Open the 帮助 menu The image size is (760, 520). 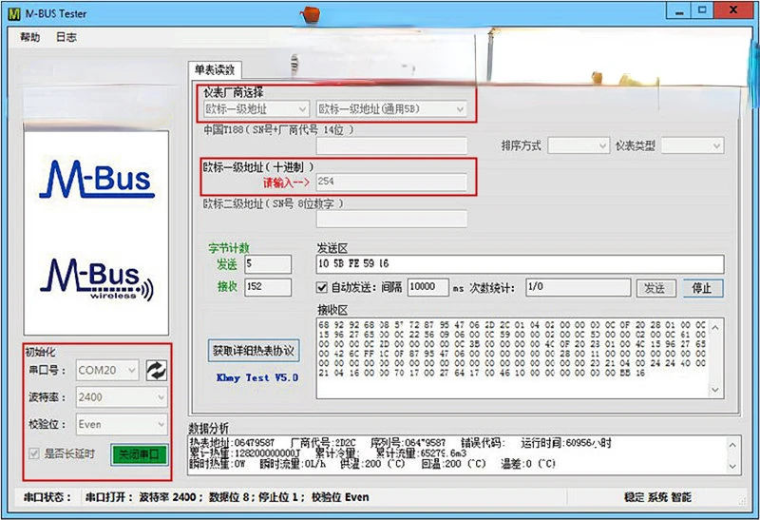pos(30,37)
